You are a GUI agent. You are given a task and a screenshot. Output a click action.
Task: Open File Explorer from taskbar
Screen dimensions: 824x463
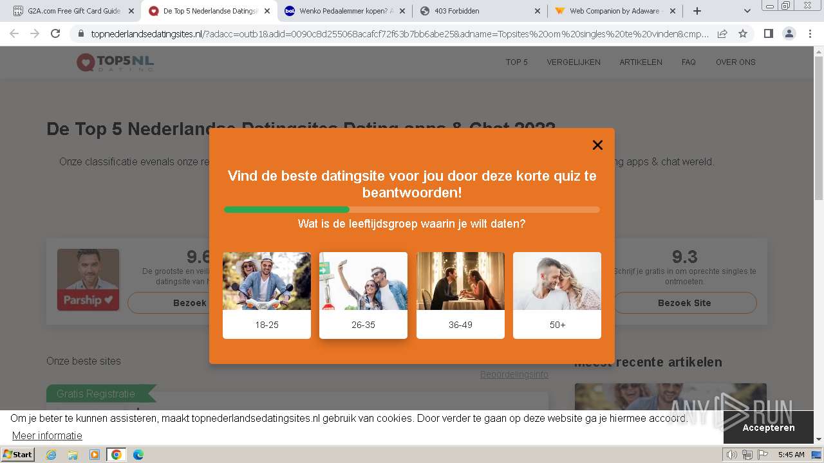tap(73, 455)
